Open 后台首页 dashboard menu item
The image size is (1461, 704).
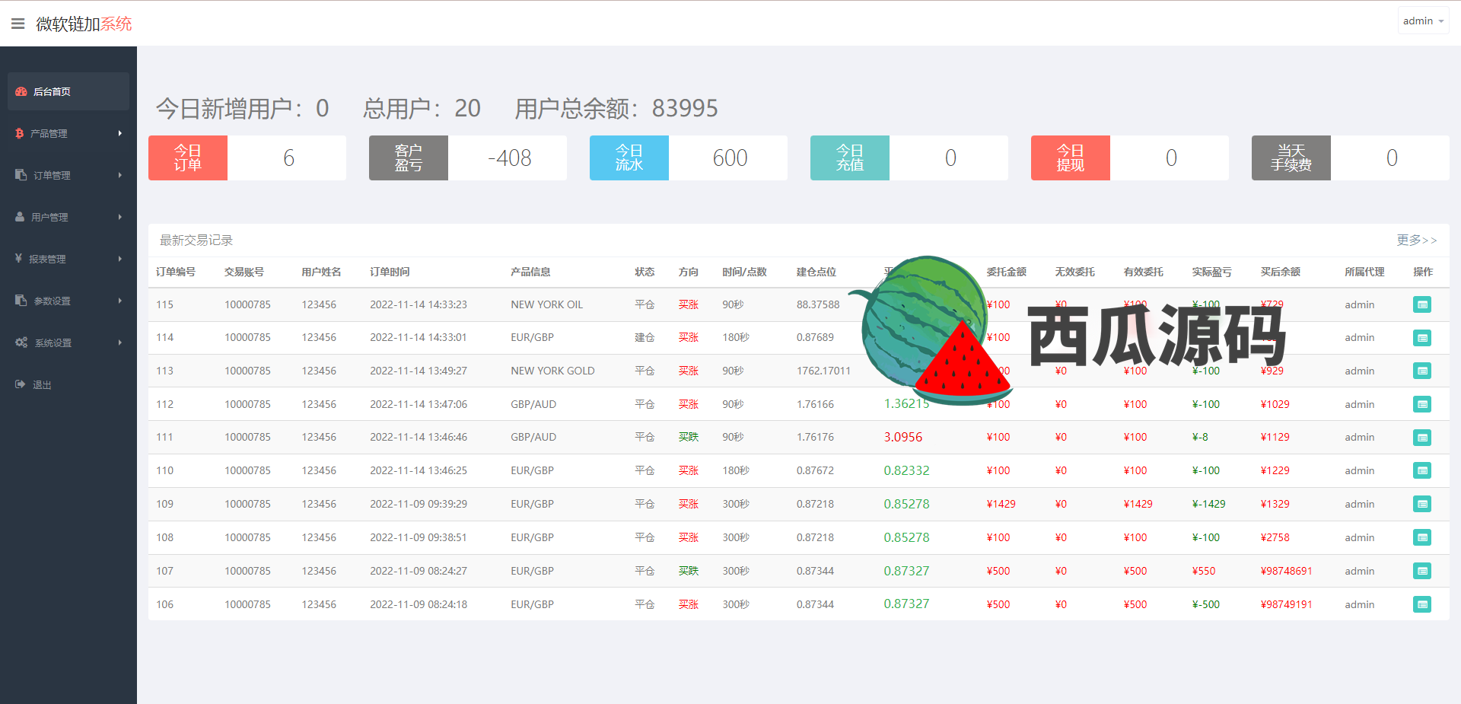point(68,91)
